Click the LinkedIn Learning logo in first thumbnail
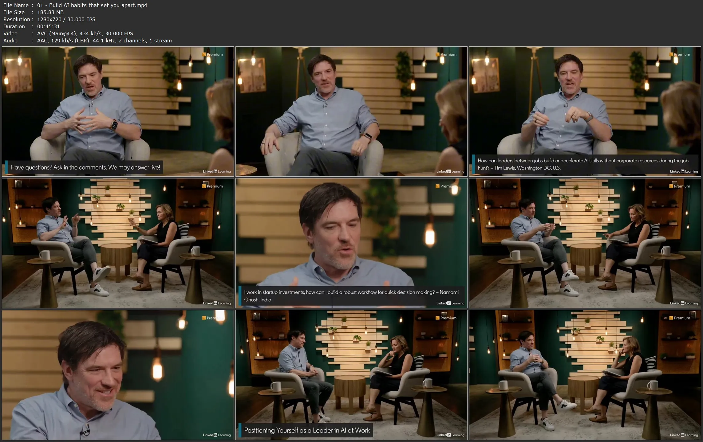703x442 pixels. (x=217, y=171)
